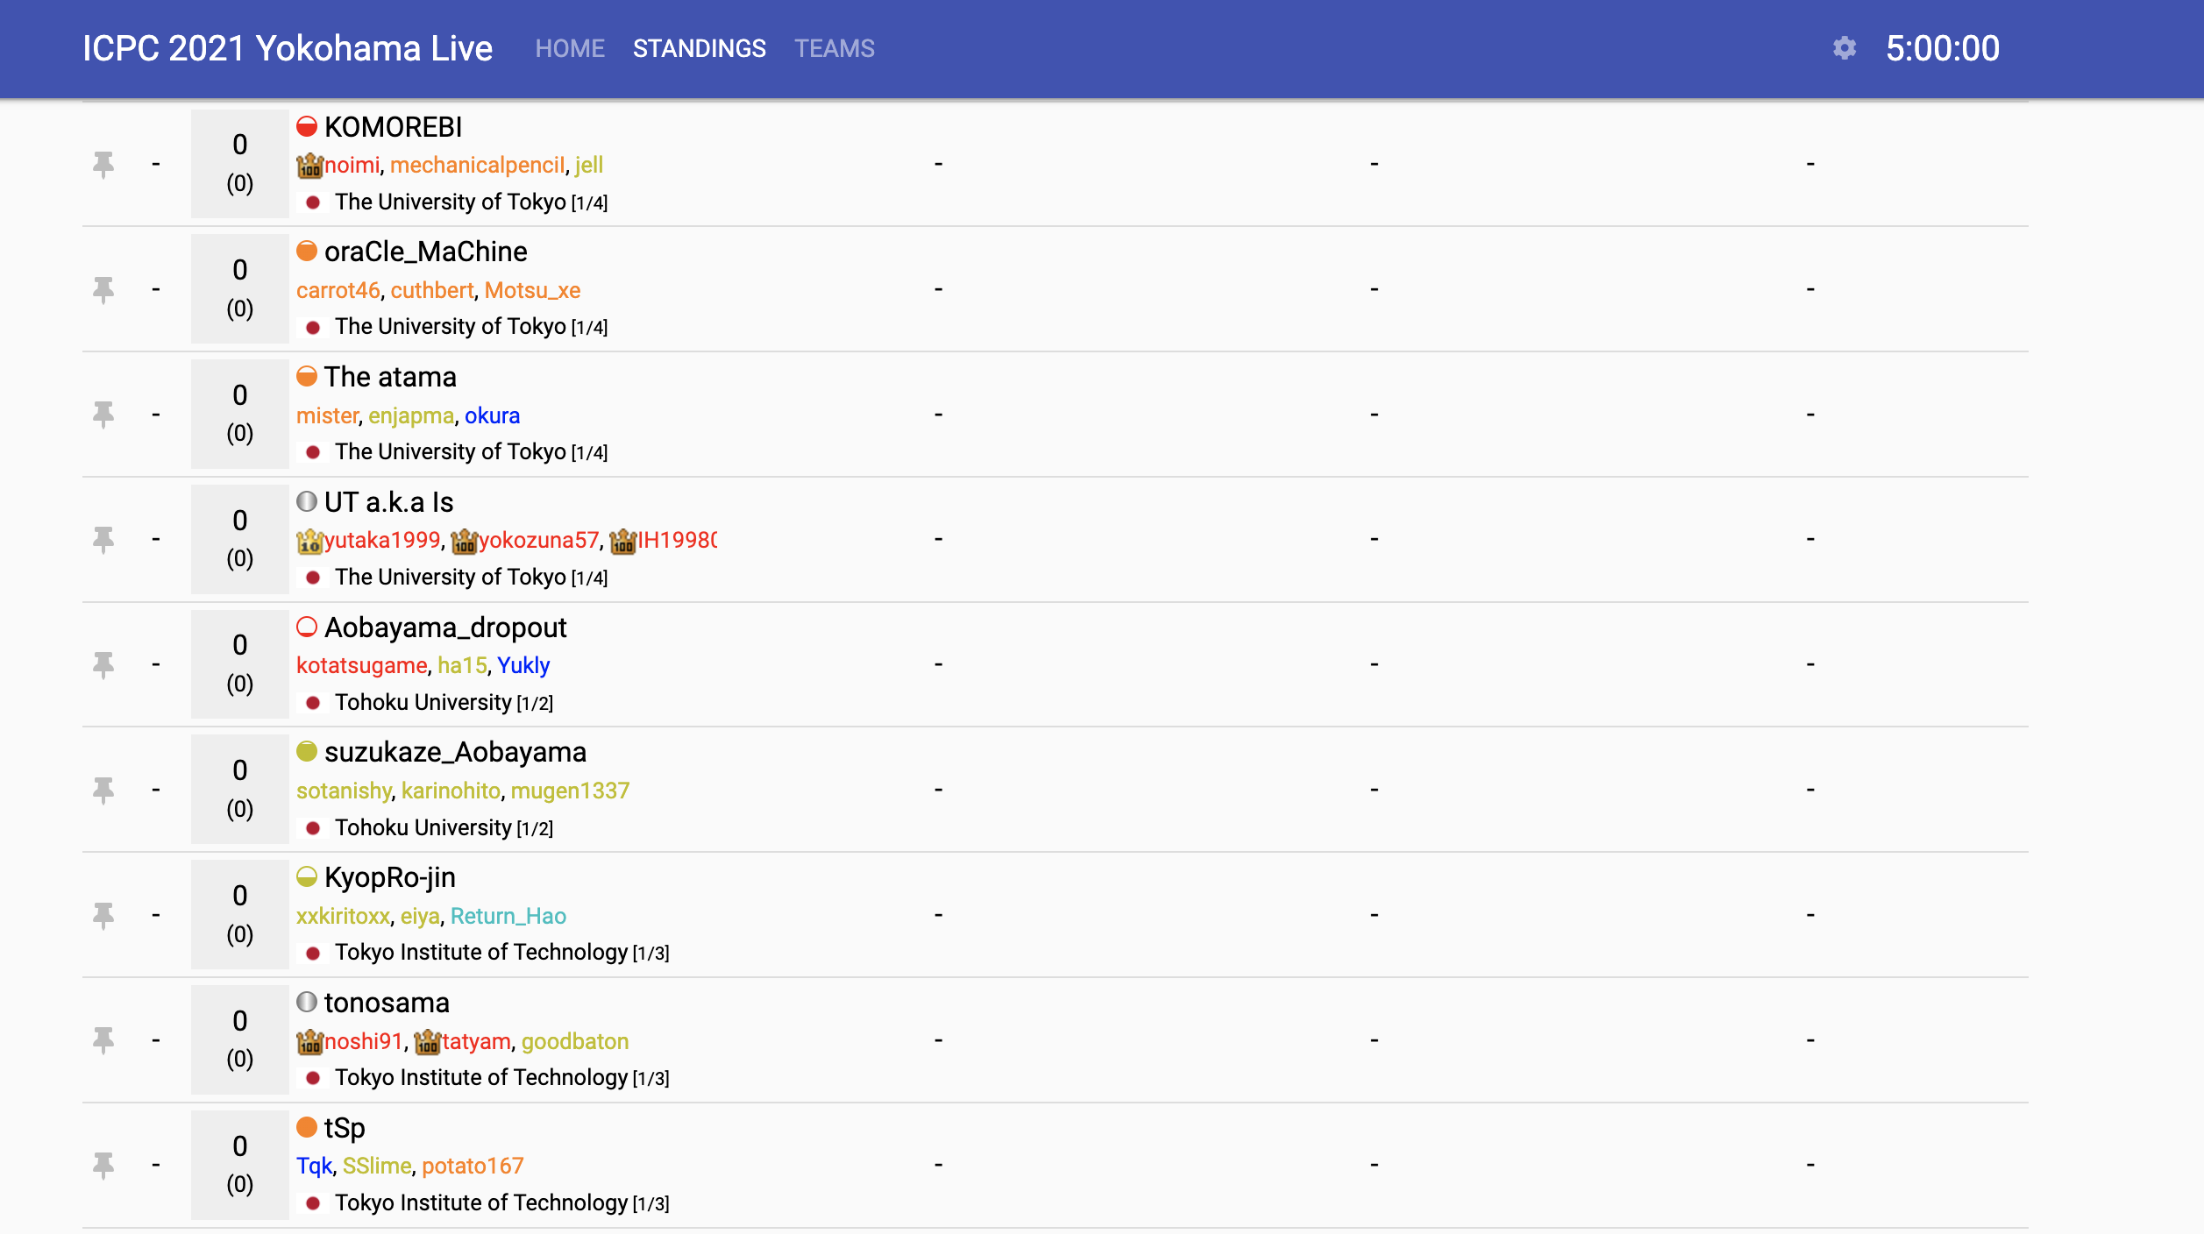This screenshot has width=2204, height=1234.
Task: Go to the HOME tab
Action: click(570, 48)
